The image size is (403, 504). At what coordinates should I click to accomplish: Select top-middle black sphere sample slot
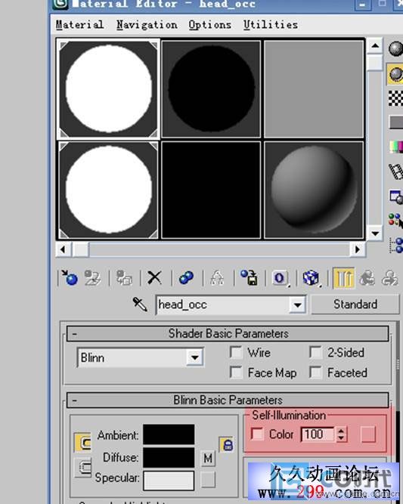211,89
